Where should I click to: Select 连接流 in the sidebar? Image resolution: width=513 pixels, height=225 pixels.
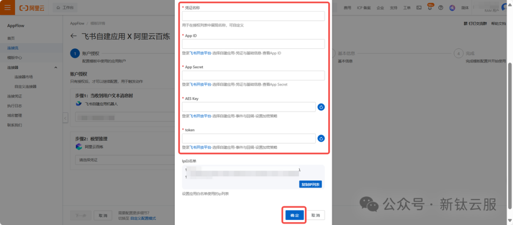13,48
